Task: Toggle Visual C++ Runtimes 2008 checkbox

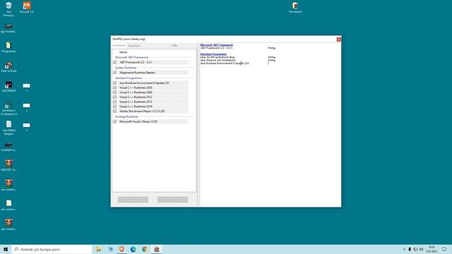Action: pos(114,92)
